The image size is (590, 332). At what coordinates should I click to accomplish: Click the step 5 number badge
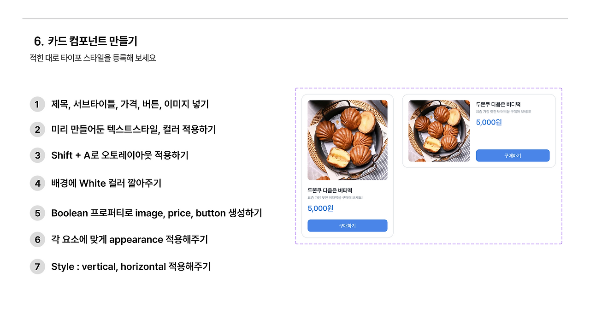click(37, 213)
